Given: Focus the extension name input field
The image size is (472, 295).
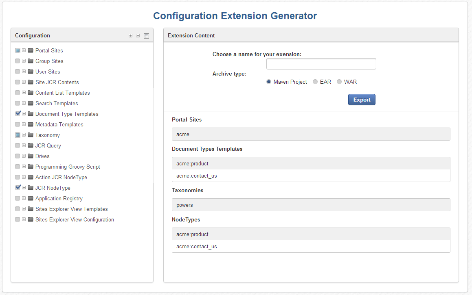Looking at the screenshot, I should click(x=321, y=64).
